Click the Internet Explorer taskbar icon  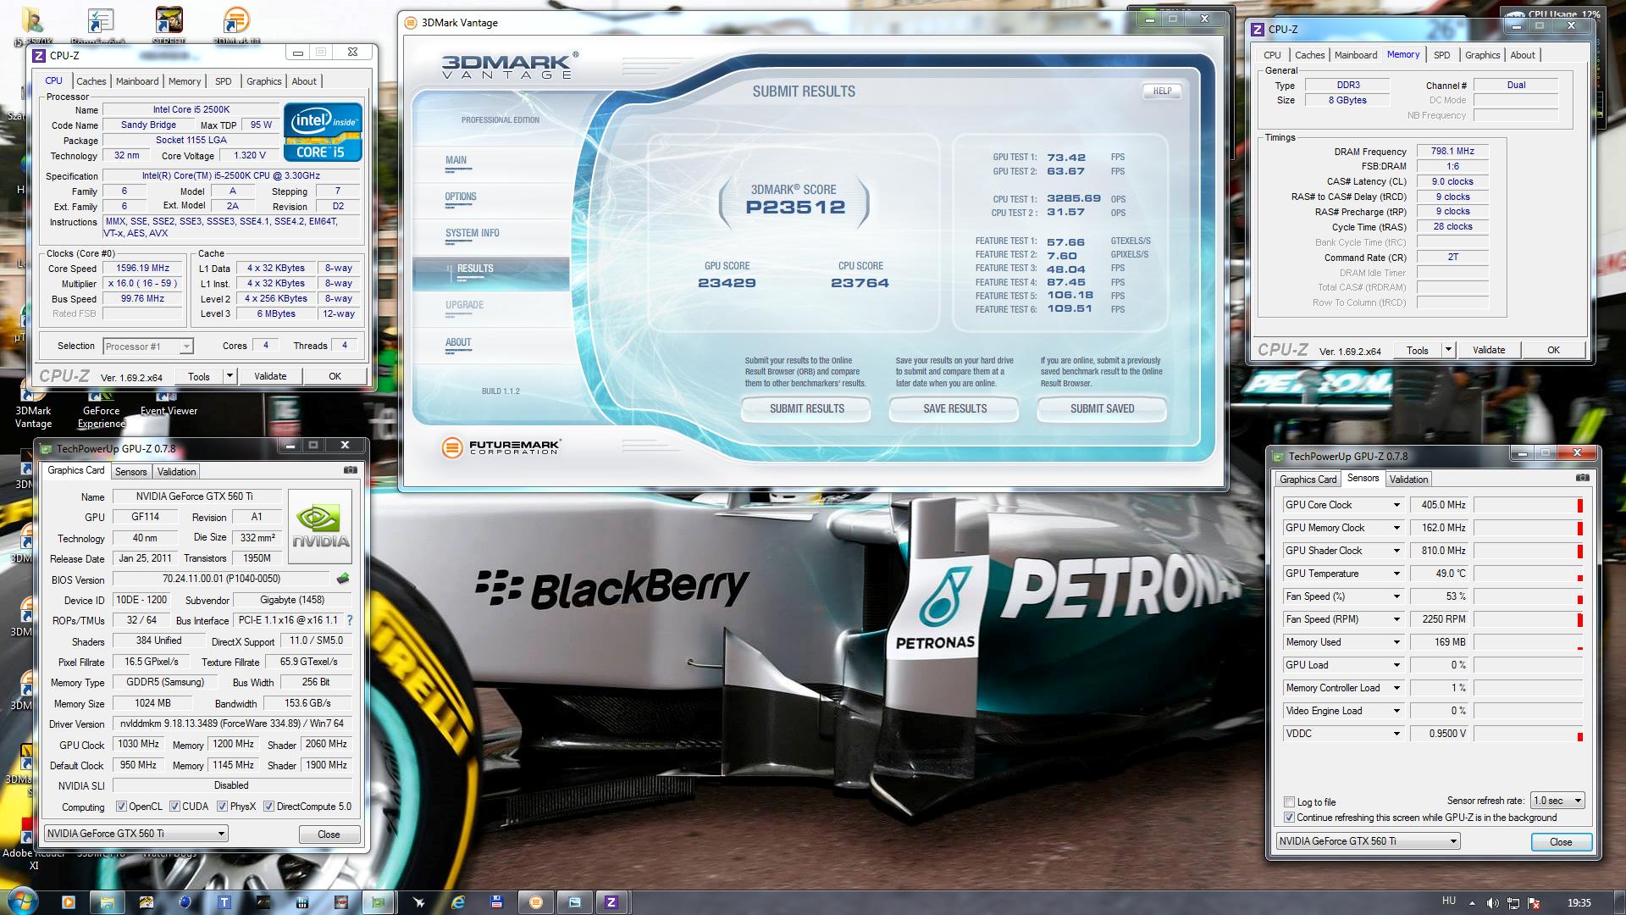pyautogui.click(x=458, y=902)
